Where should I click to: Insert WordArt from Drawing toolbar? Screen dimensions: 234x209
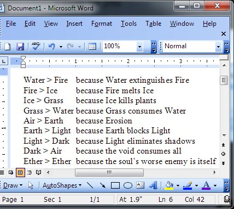pos(153,185)
